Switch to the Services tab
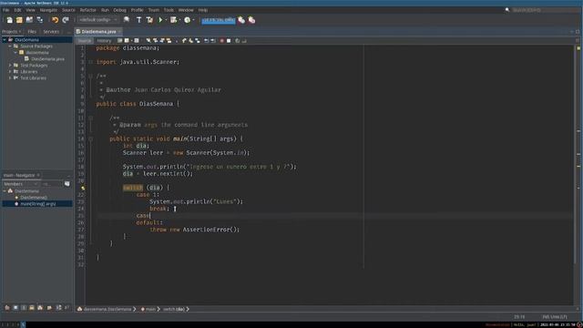583x328 pixels. 51,32
